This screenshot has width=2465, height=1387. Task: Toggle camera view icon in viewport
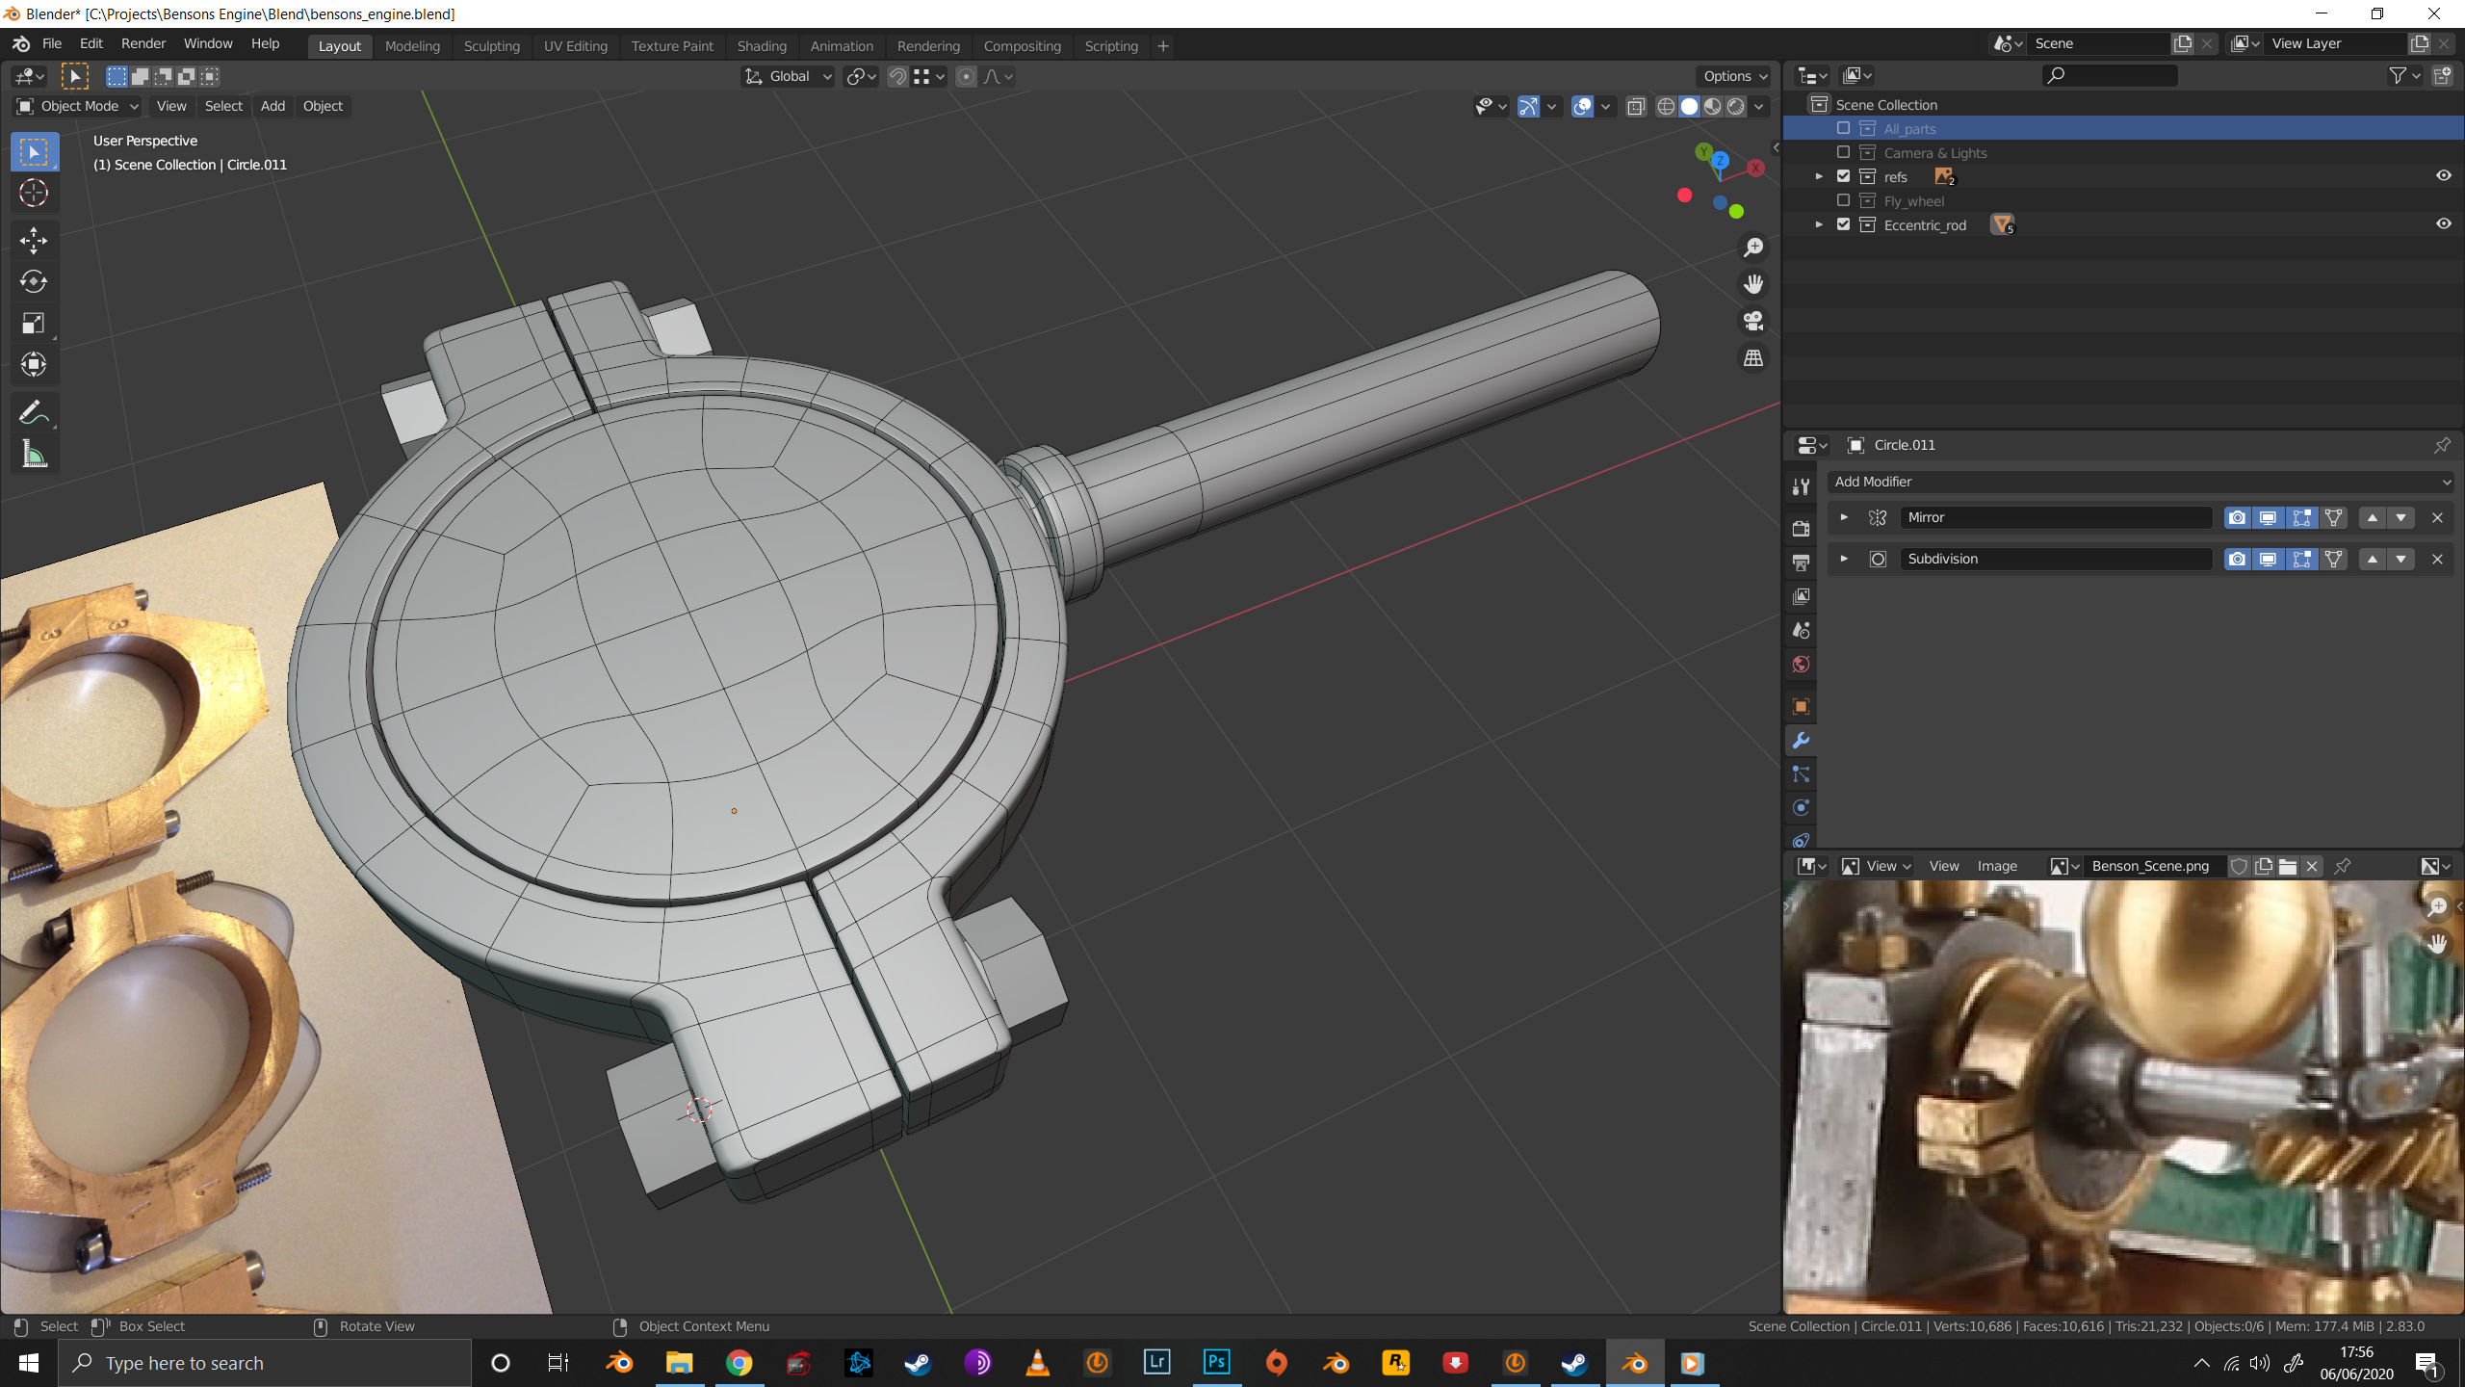click(1753, 321)
